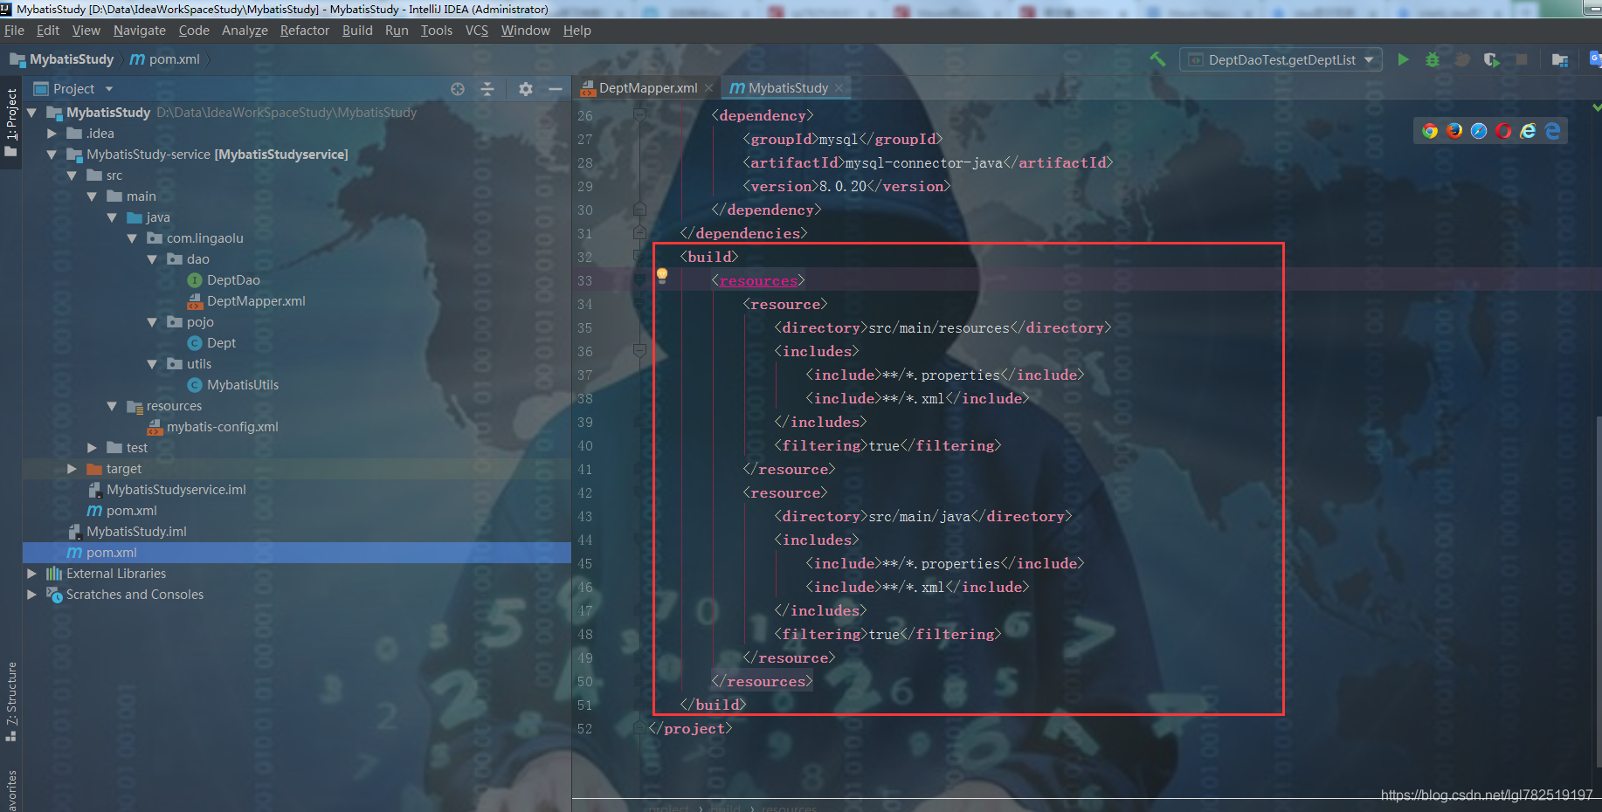Image resolution: width=1602 pixels, height=812 pixels.
Task: Open Project panel gear settings icon
Action: pyautogui.click(x=525, y=89)
